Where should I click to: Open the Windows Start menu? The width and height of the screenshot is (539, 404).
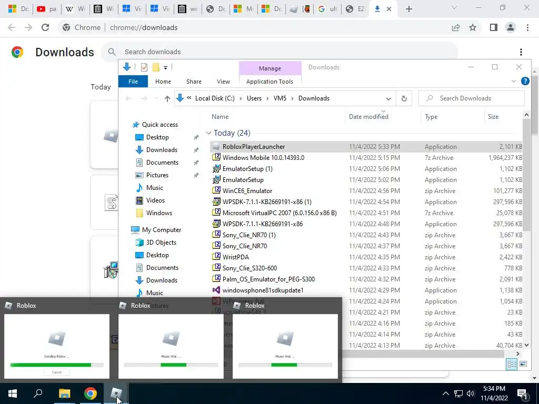13,393
